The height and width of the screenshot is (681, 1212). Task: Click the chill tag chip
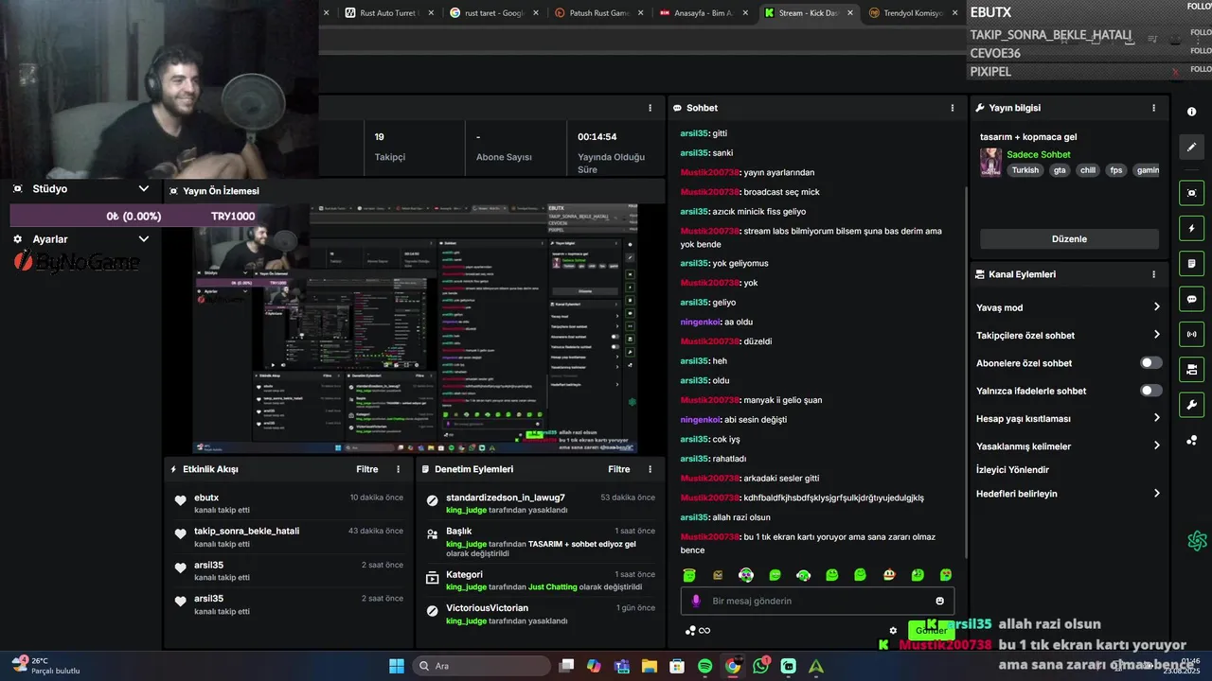(1087, 170)
